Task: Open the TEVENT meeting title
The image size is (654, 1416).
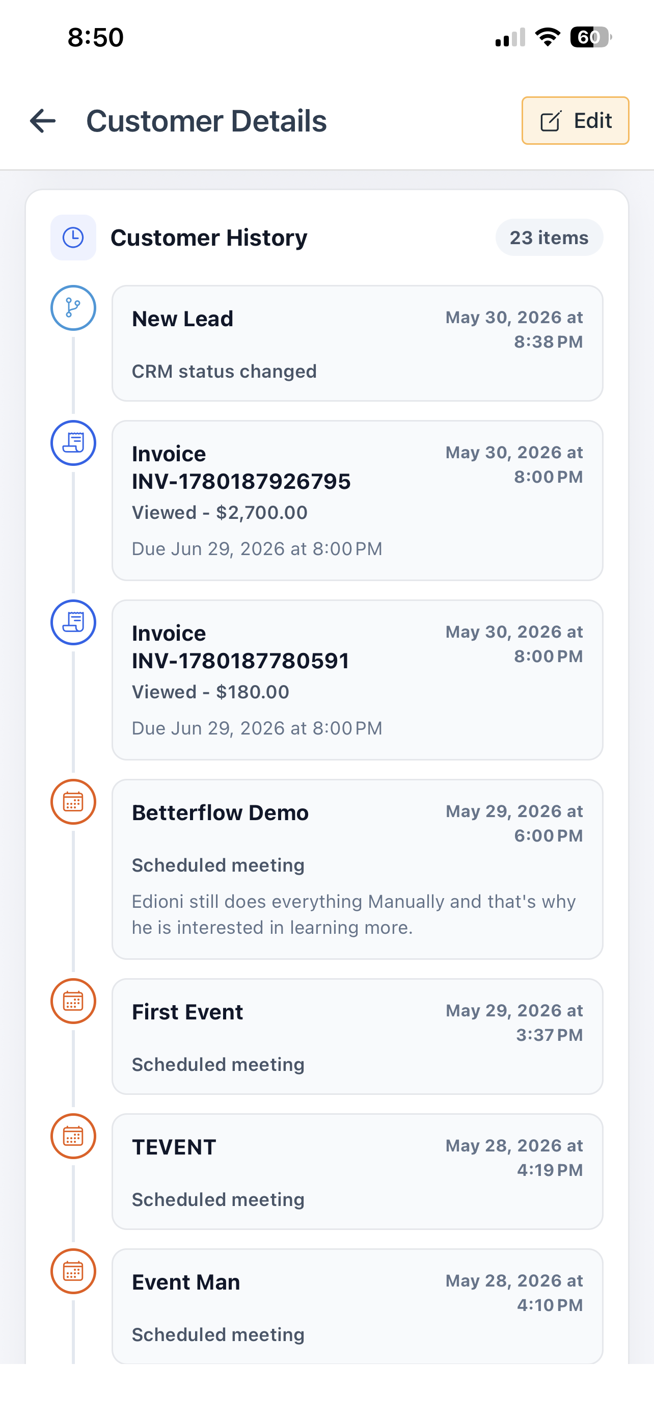Action: (174, 1147)
